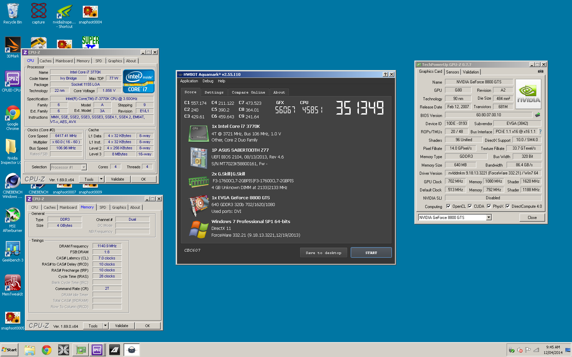Open Chrome from the taskbar

(x=47, y=350)
